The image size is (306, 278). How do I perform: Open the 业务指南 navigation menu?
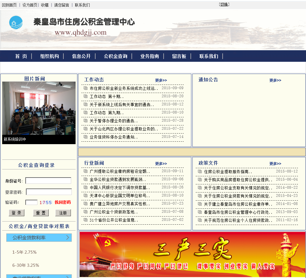tap(150, 56)
